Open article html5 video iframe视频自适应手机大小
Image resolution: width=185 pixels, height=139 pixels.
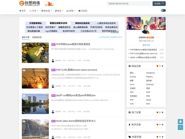click(x=76, y=121)
